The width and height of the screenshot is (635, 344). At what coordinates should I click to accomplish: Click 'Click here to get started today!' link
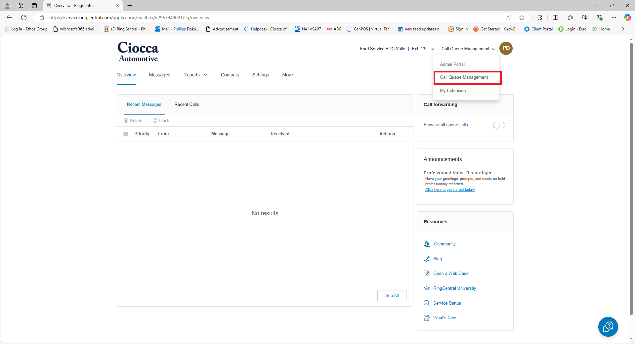pos(450,190)
